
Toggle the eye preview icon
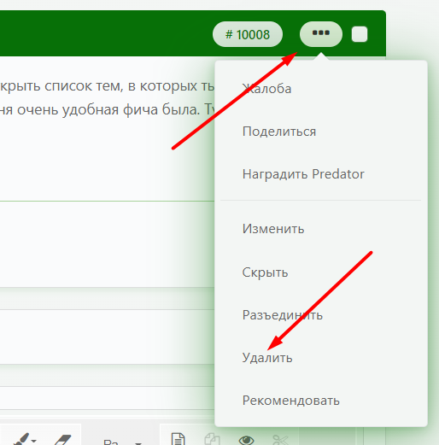coord(246,440)
